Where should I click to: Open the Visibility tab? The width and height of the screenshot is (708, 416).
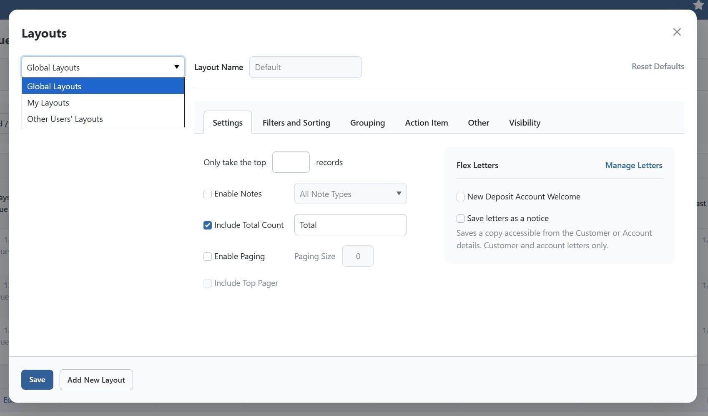pos(525,123)
